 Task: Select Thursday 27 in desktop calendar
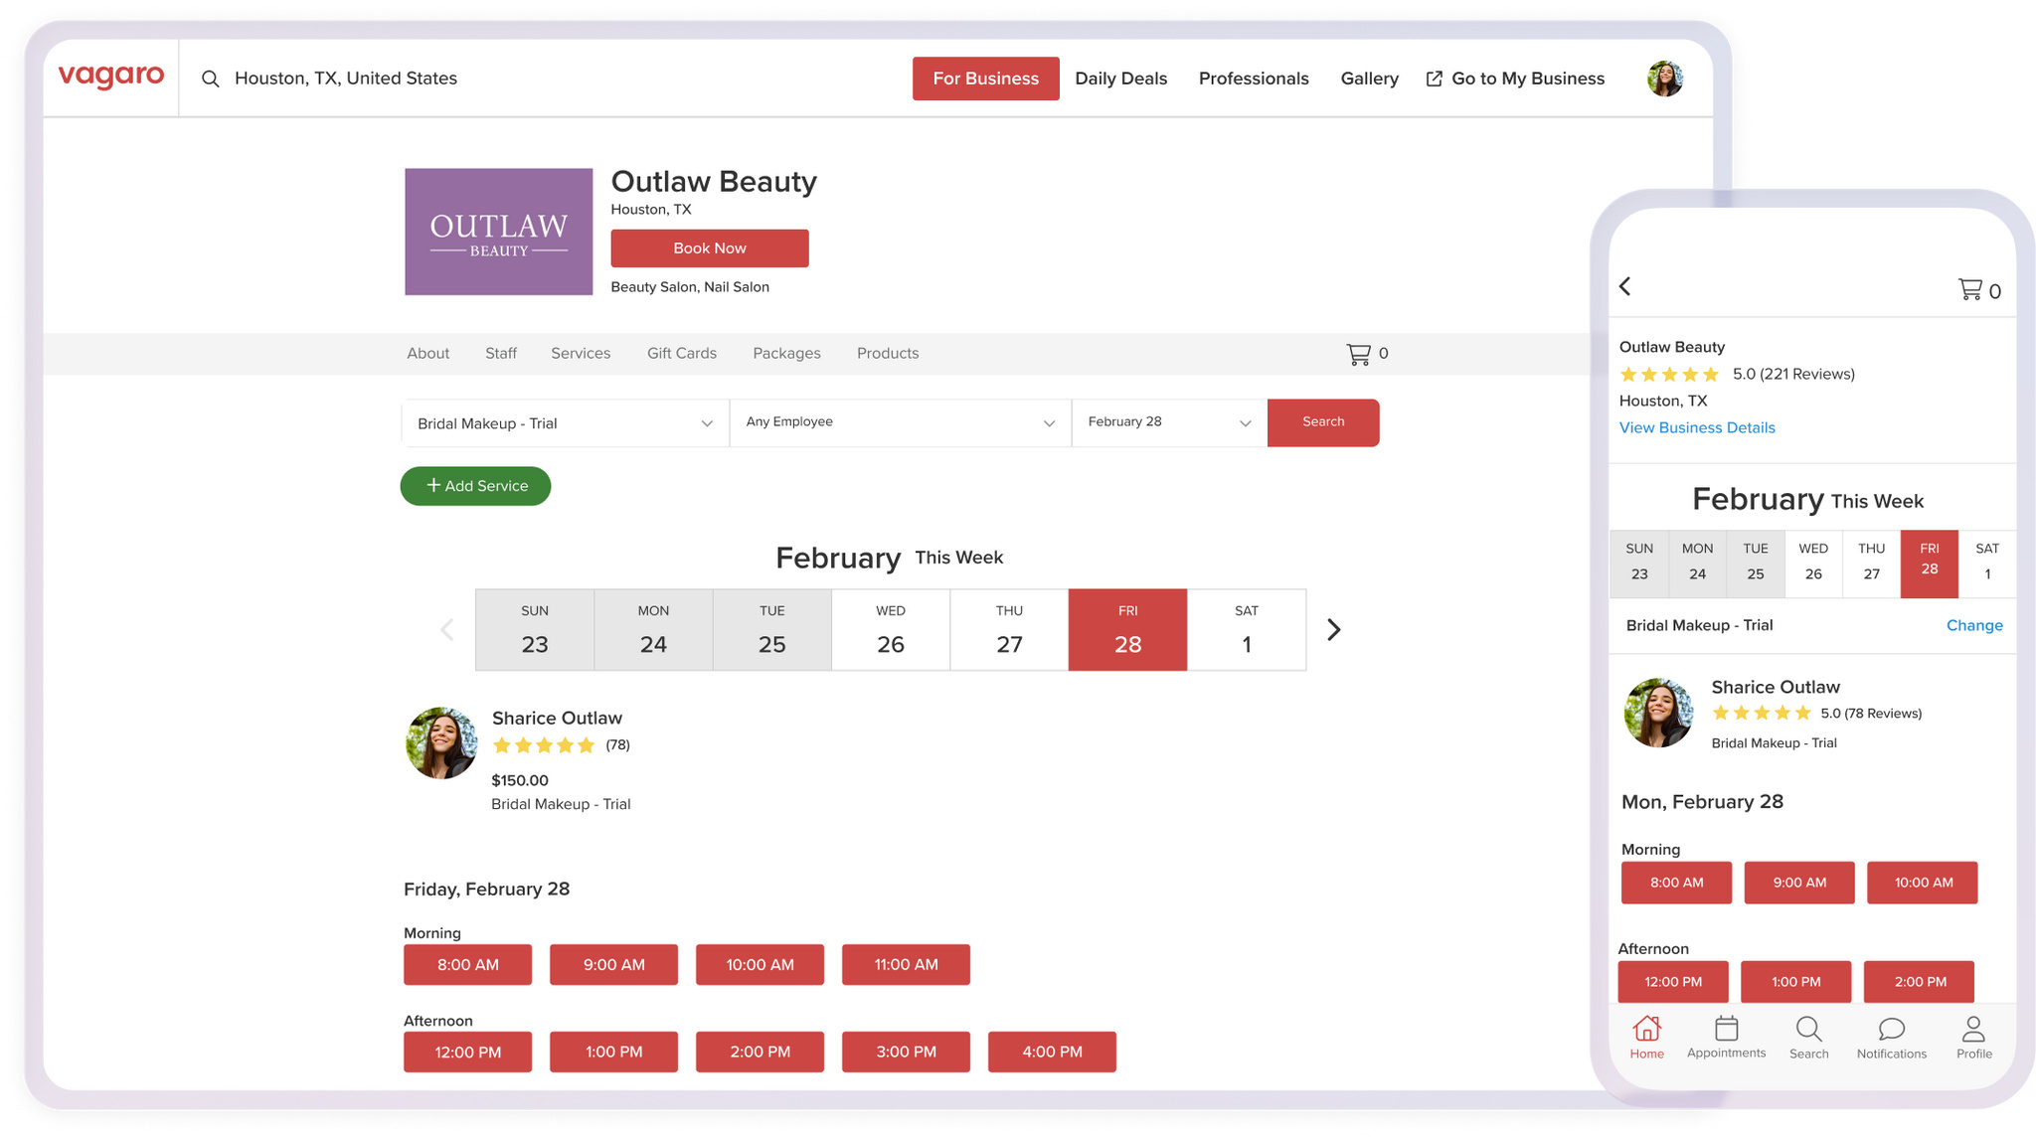(x=1009, y=630)
